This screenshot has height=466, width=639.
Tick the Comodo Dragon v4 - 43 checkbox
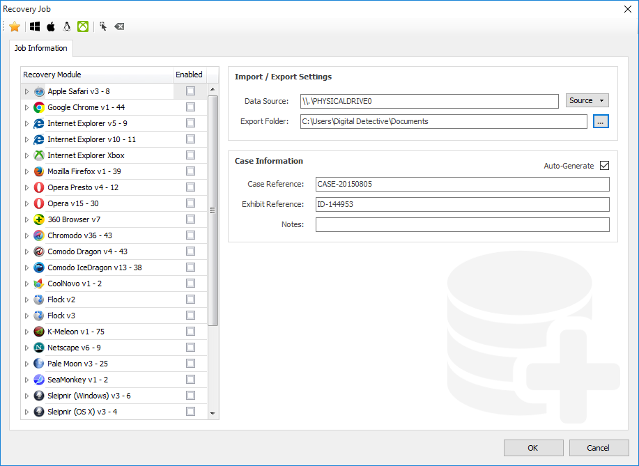tap(190, 251)
